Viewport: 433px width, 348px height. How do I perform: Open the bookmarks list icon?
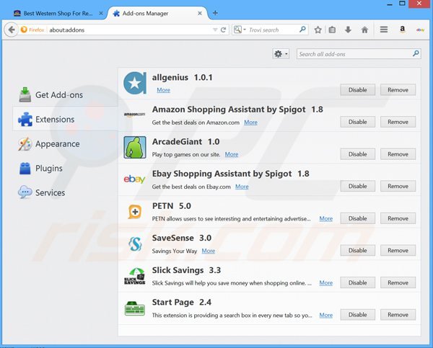(x=332, y=30)
